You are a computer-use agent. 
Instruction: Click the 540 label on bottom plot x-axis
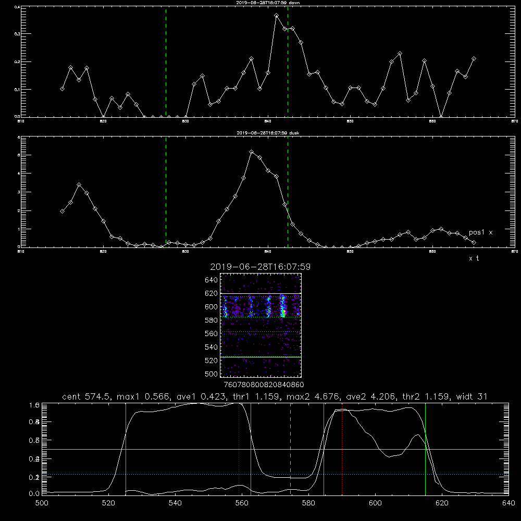(175, 503)
